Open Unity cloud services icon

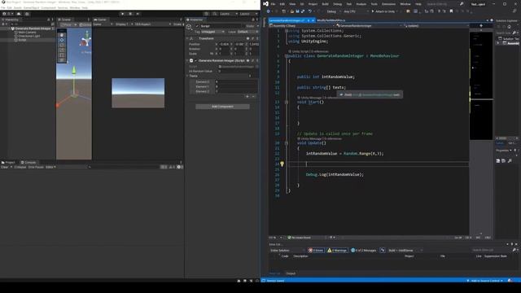(x=19, y=14)
